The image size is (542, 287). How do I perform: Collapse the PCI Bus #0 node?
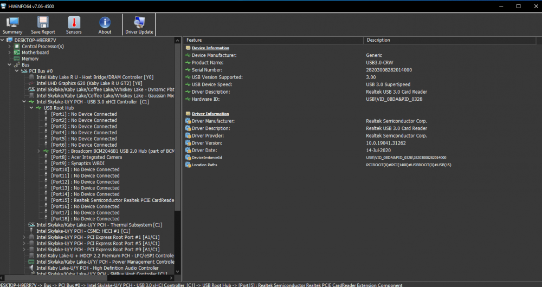point(17,71)
